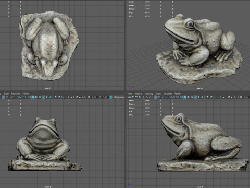Click Motion Blur icon in side view toolbar
Image resolution: width=250 pixels, height=188 pixels.
(211, 97)
